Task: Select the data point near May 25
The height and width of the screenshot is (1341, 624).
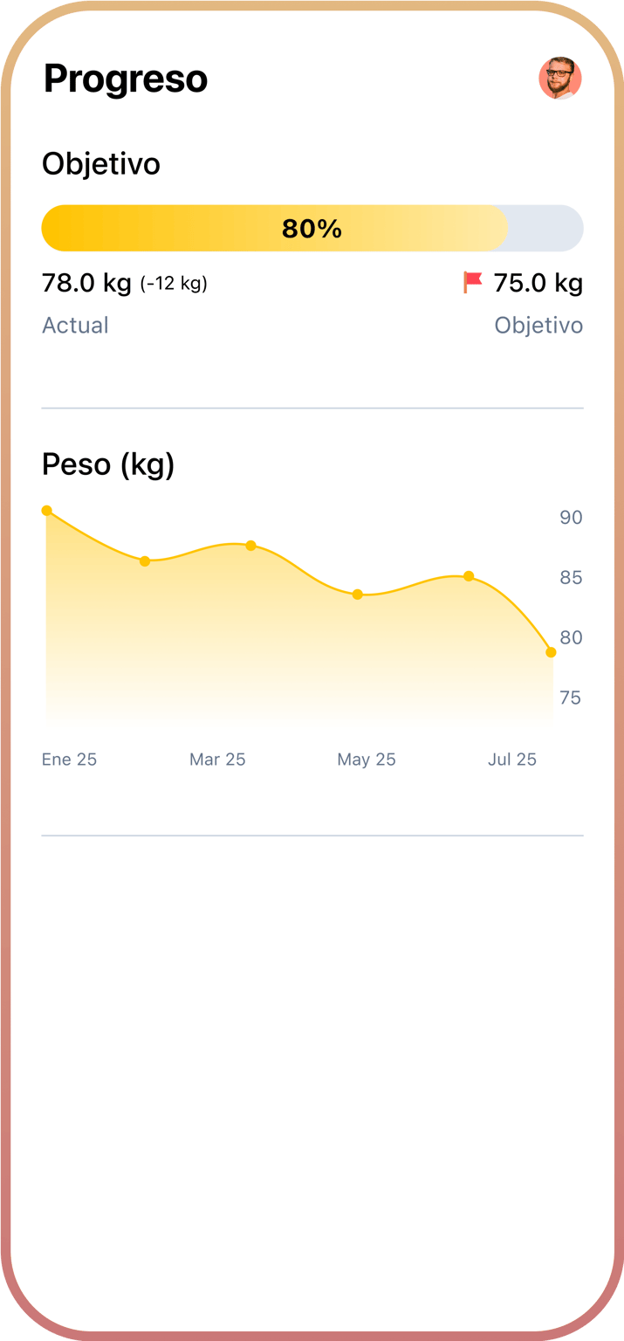Action: [x=357, y=594]
